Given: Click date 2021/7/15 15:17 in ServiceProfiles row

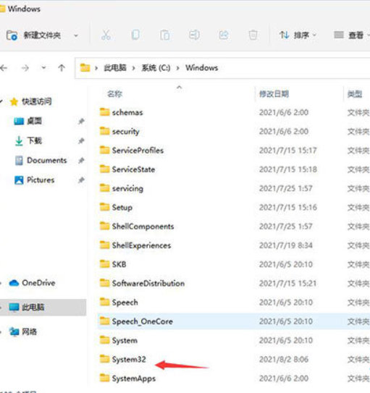Looking at the screenshot, I should (288, 151).
